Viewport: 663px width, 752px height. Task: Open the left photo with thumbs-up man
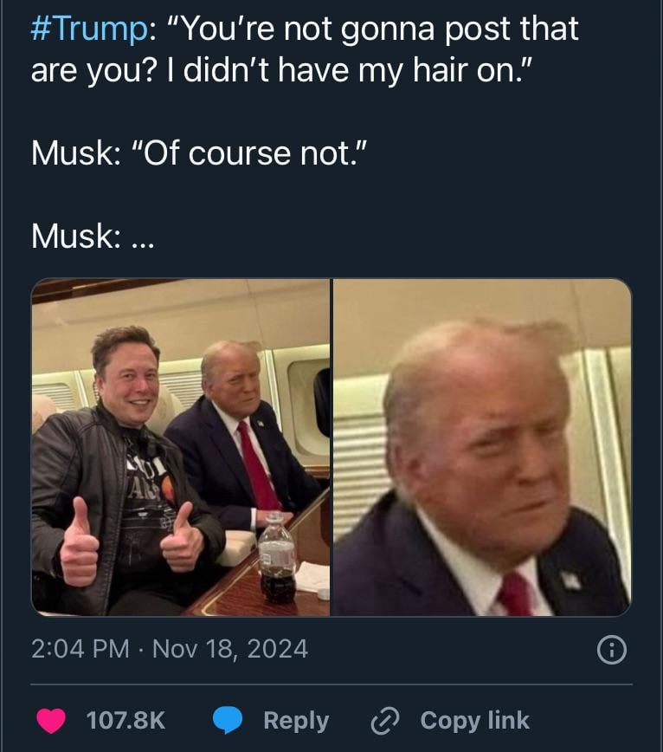pos(181,447)
